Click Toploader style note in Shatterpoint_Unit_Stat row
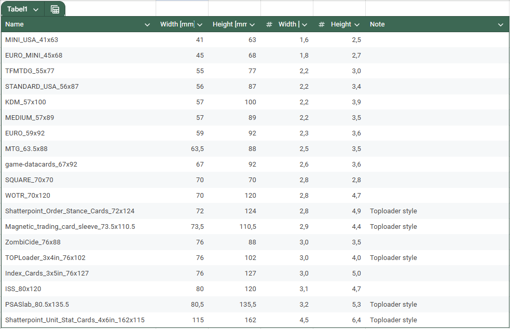This screenshot has height=329, width=510. pos(393,320)
